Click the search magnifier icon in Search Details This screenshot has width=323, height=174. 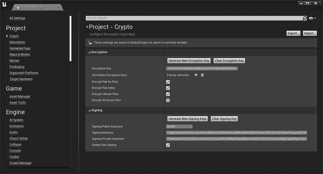pos(305,18)
